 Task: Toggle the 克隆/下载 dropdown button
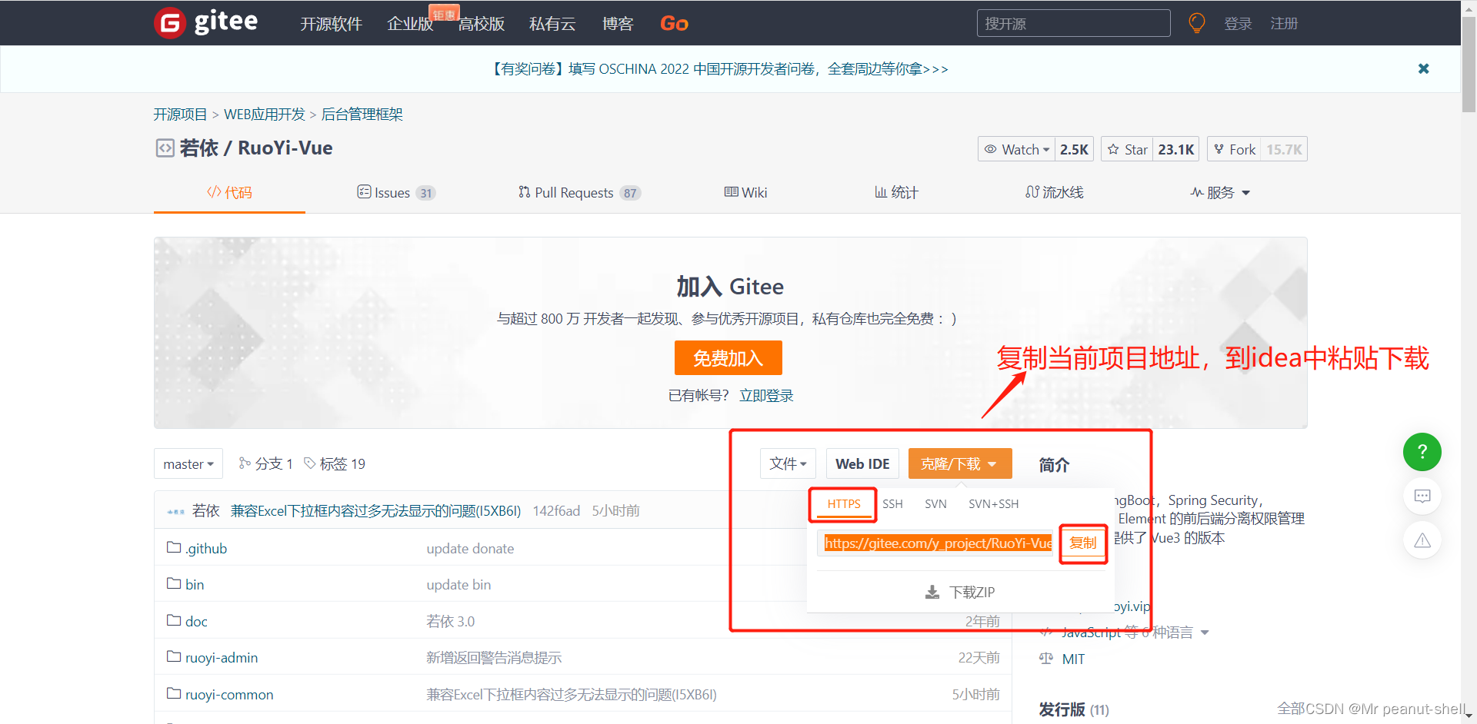pyautogui.click(x=959, y=463)
